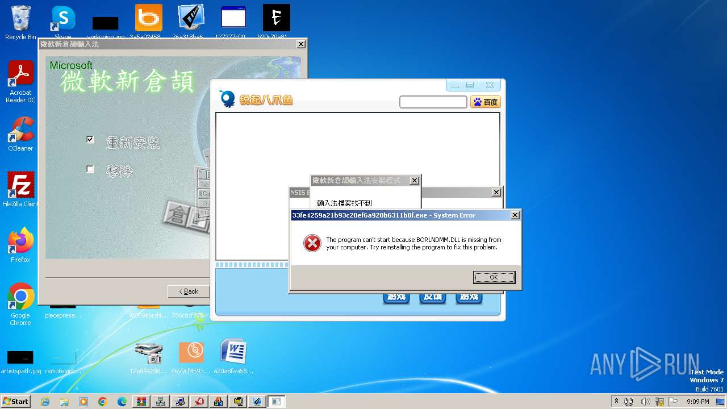Open the Skype desktop shortcut
This screenshot has width=727, height=409.
tap(63, 23)
